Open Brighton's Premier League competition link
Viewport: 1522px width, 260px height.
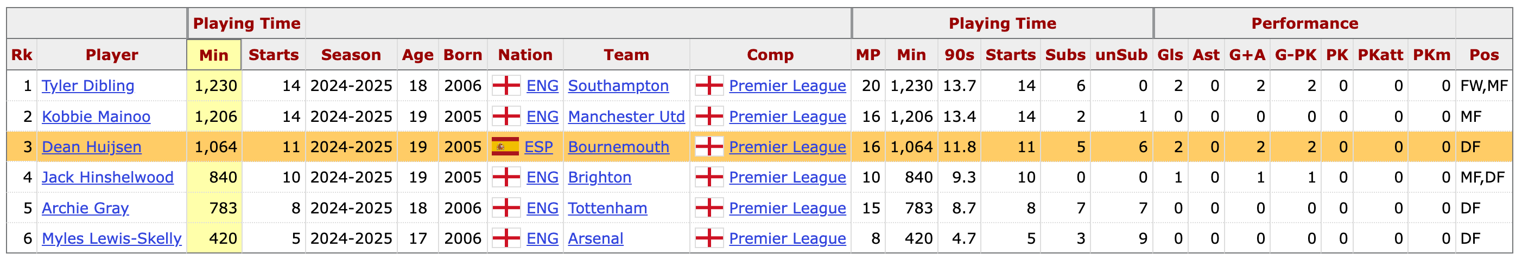788,177
